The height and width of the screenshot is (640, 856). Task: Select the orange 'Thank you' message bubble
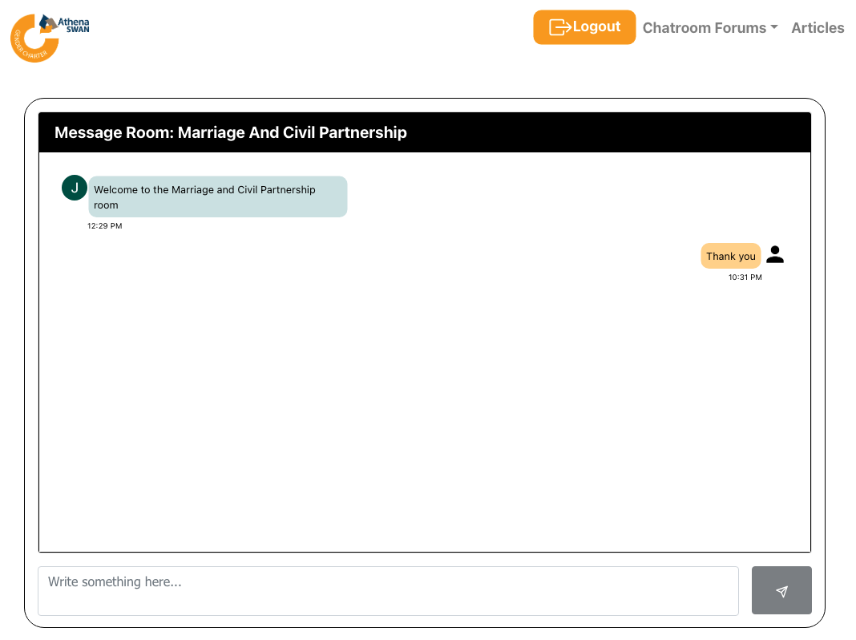point(730,257)
